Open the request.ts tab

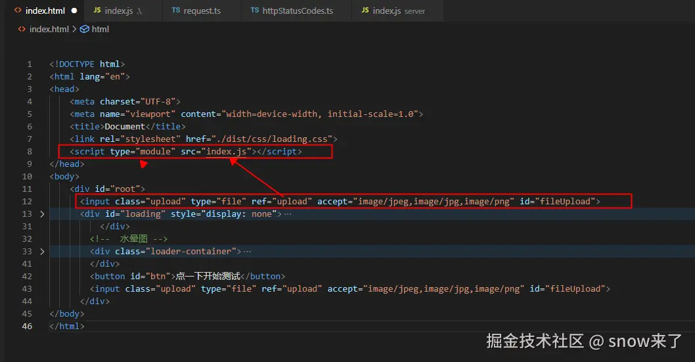coord(202,11)
